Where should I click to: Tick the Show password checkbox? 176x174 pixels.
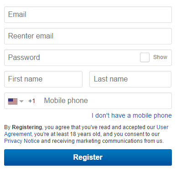(x=145, y=57)
